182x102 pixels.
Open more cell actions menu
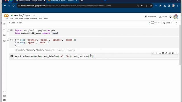[x=176, y=53]
